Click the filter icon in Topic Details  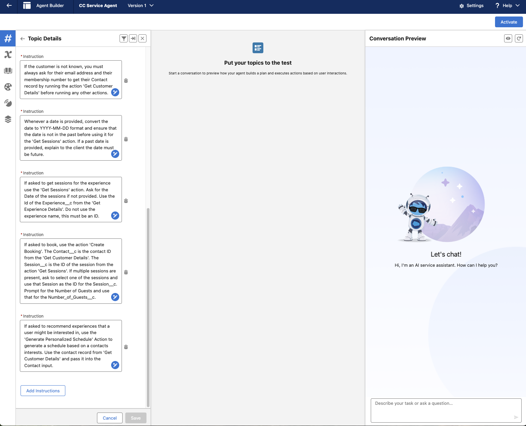[124, 38]
